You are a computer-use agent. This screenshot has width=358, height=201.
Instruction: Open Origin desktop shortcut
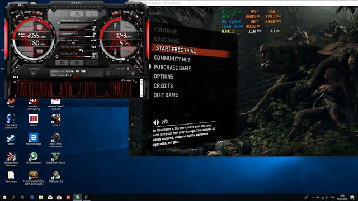tap(11, 103)
